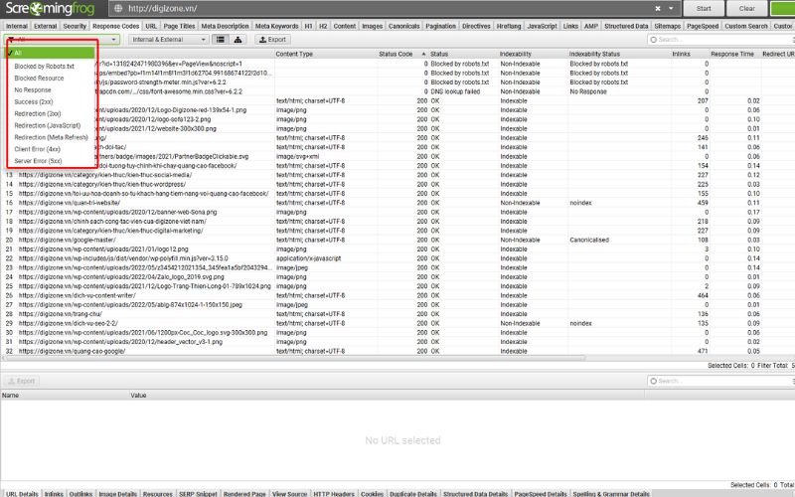795x497 pixels.
Task: Open the Outlinks bottom tab
Action: pos(80,493)
